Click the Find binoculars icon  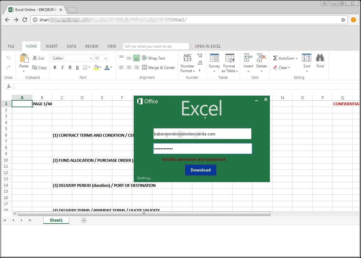(x=320, y=58)
